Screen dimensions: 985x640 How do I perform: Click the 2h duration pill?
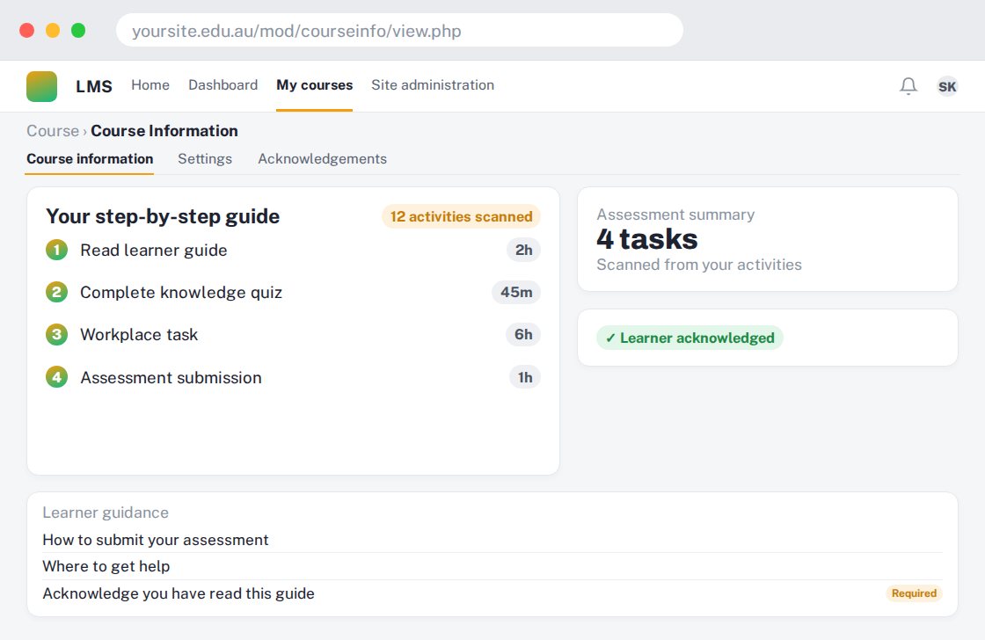[524, 250]
